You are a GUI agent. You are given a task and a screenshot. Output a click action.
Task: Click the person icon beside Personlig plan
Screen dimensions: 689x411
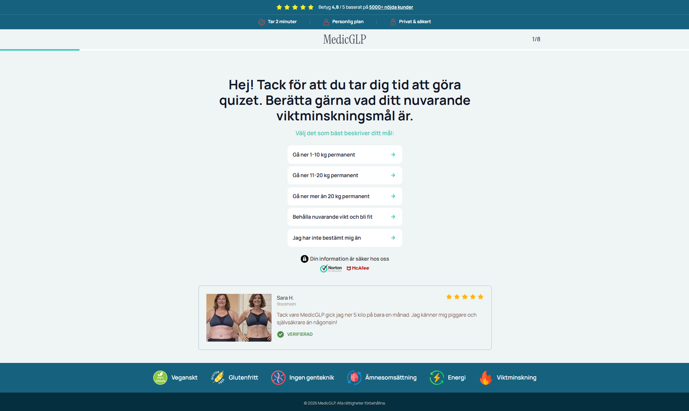point(326,22)
